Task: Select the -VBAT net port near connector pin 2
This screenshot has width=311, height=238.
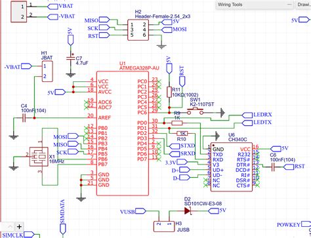Action: point(52,17)
